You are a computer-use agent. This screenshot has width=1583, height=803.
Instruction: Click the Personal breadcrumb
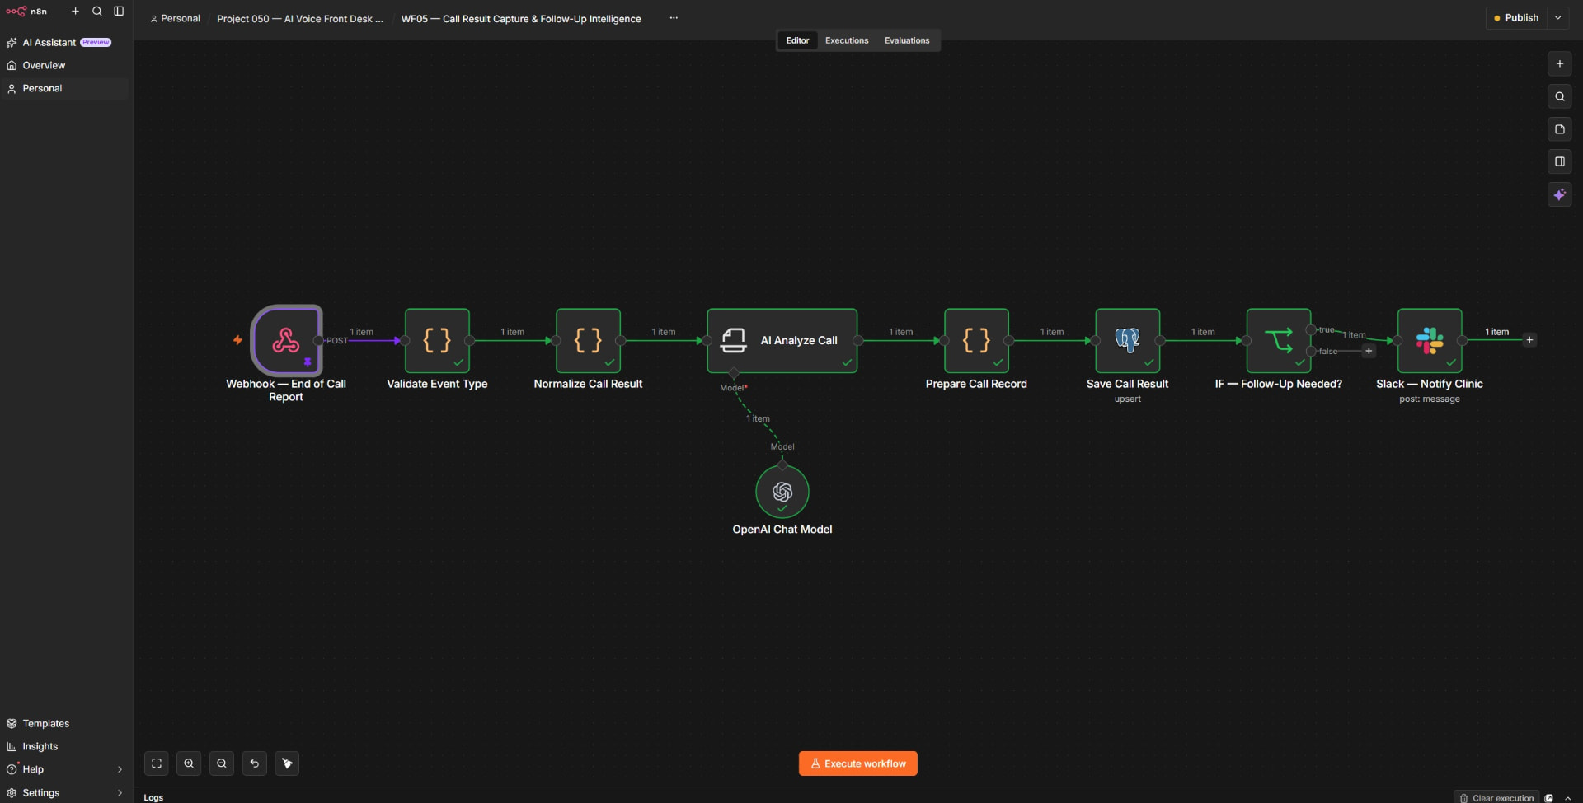[x=175, y=18]
